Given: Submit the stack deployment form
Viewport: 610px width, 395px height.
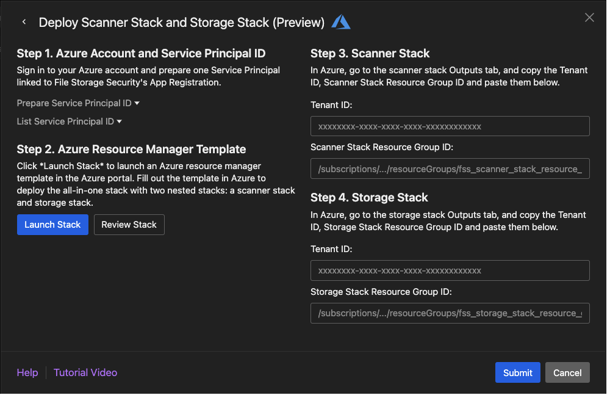Looking at the screenshot, I should (x=517, y=372).
